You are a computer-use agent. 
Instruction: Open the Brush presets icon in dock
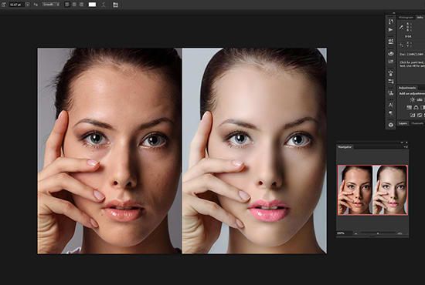(390, 73)
